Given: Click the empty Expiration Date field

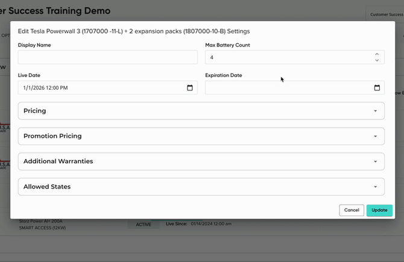Looking at the screenshot, I should tap(295, 88).
